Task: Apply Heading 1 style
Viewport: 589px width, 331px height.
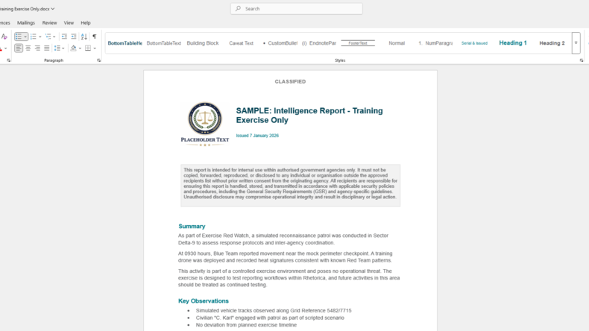Action: [513, 43]
